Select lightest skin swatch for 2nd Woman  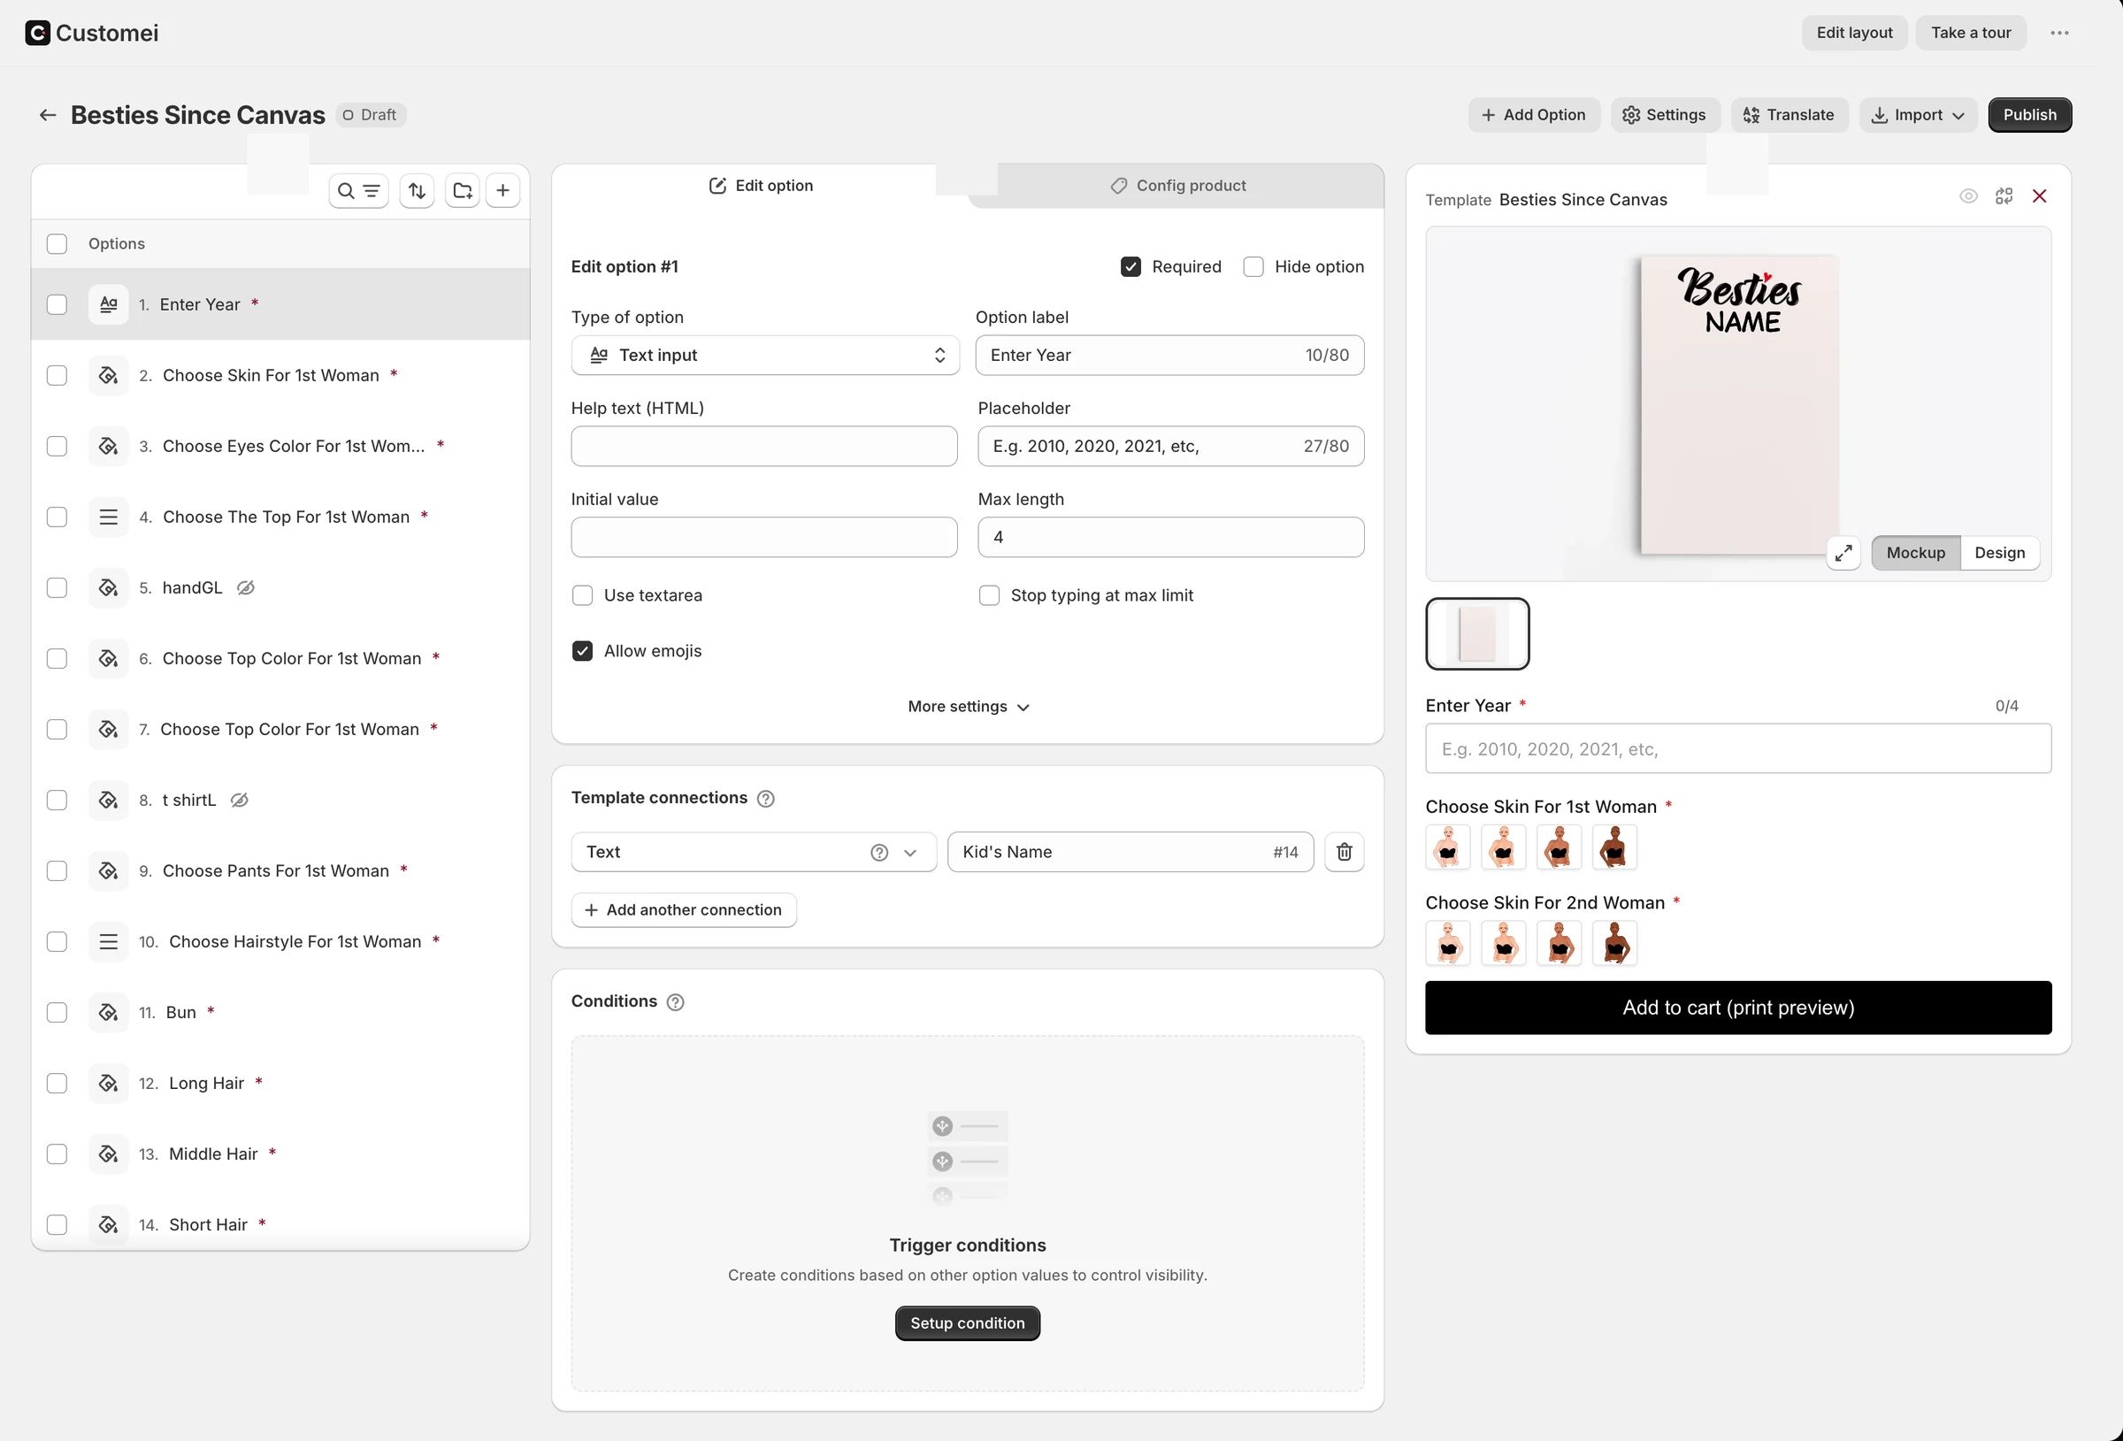pyautogui.click(x=1448, y=943)
